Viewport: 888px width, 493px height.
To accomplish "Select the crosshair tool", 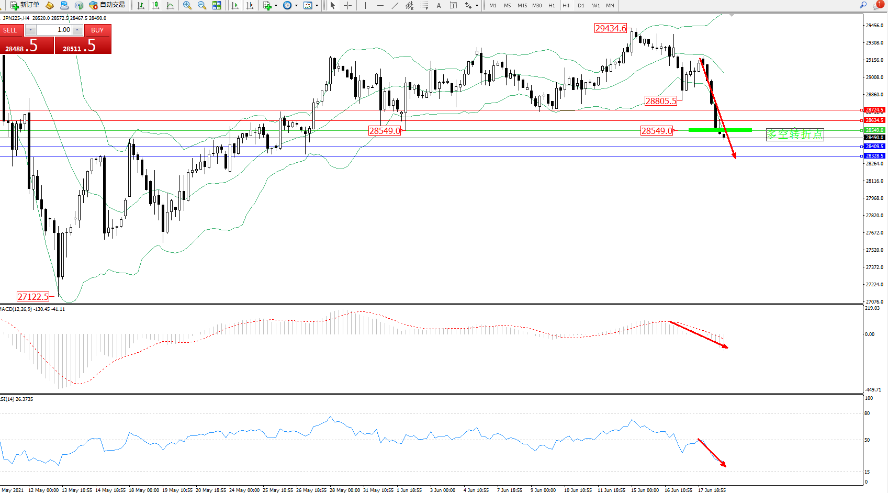I will pos(347,5).
